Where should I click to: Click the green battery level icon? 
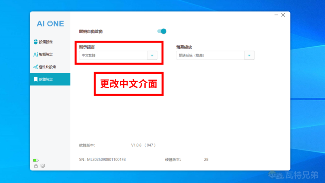(36, 160)
